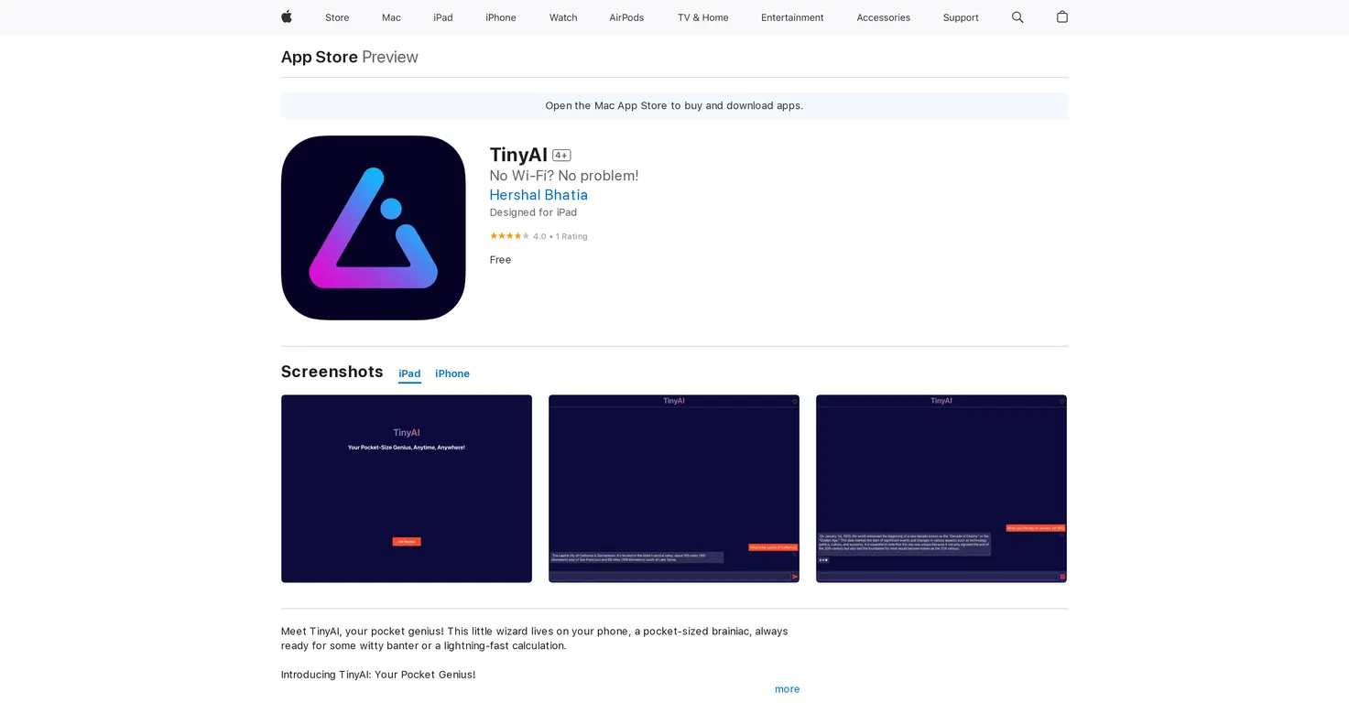Go to the AirPods menu
1349x703 pixels.
[x=626, y=17]
